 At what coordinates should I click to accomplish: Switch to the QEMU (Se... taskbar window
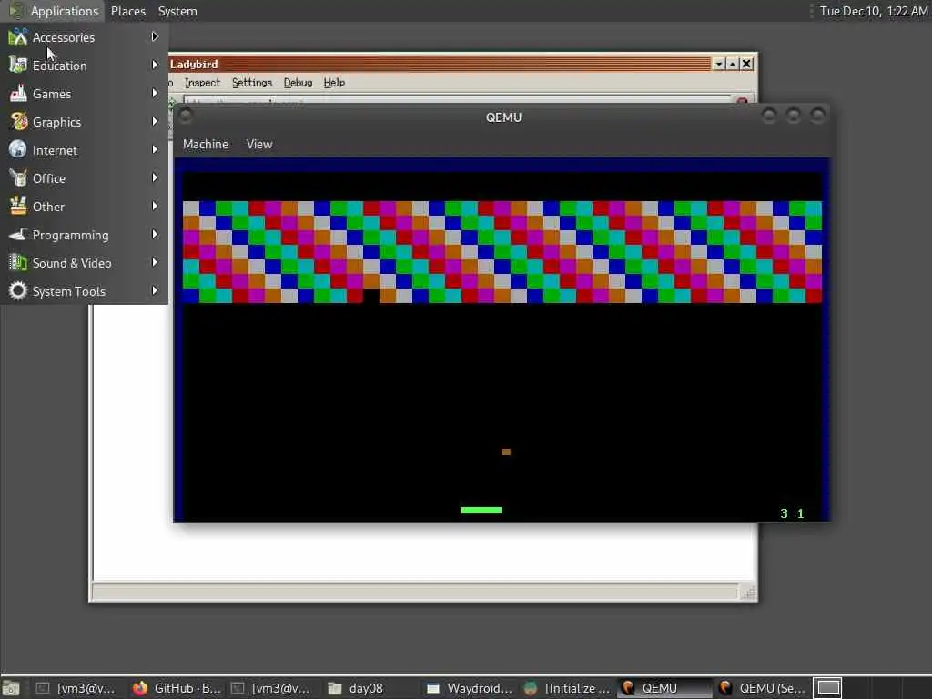(762, 688)
